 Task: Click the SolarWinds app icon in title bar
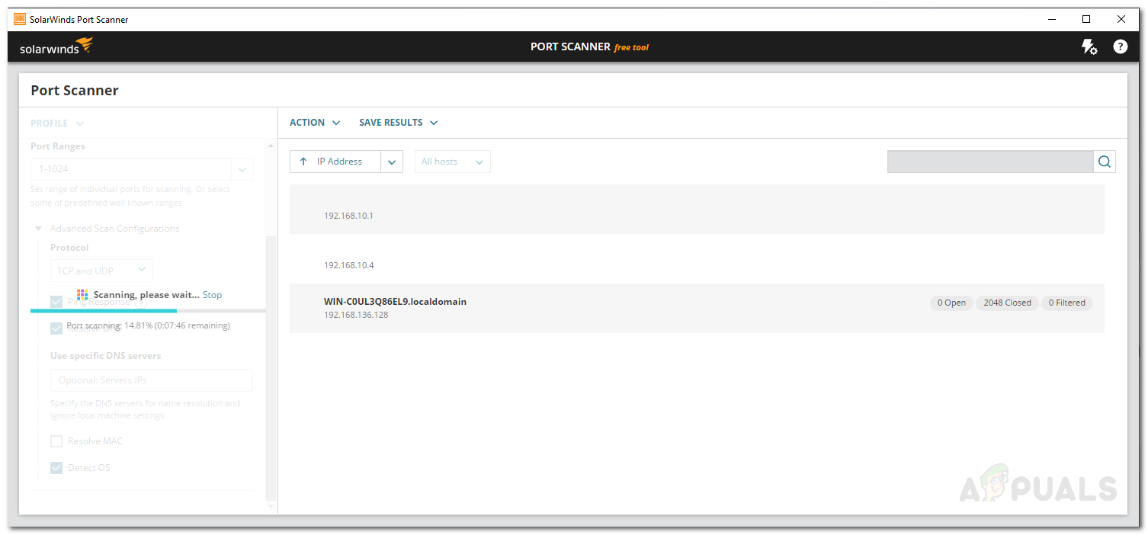coord(20,19)
